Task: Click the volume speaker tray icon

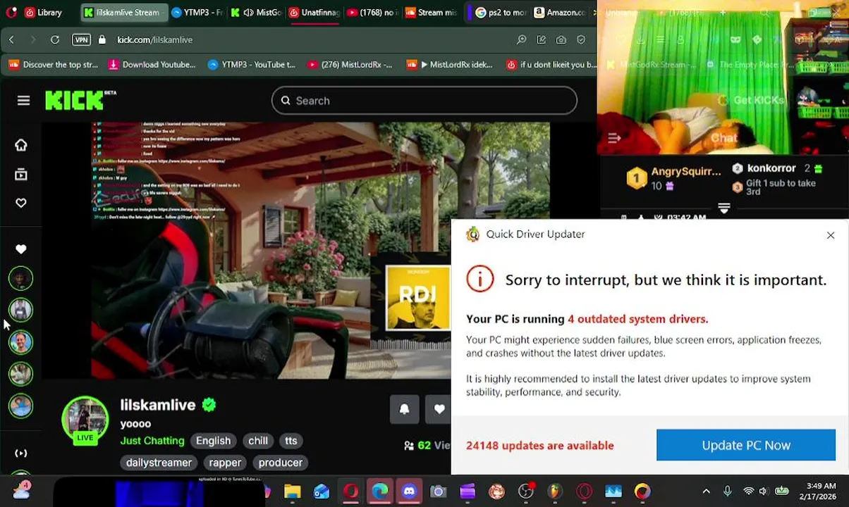Action: click(x=763, y=492)
